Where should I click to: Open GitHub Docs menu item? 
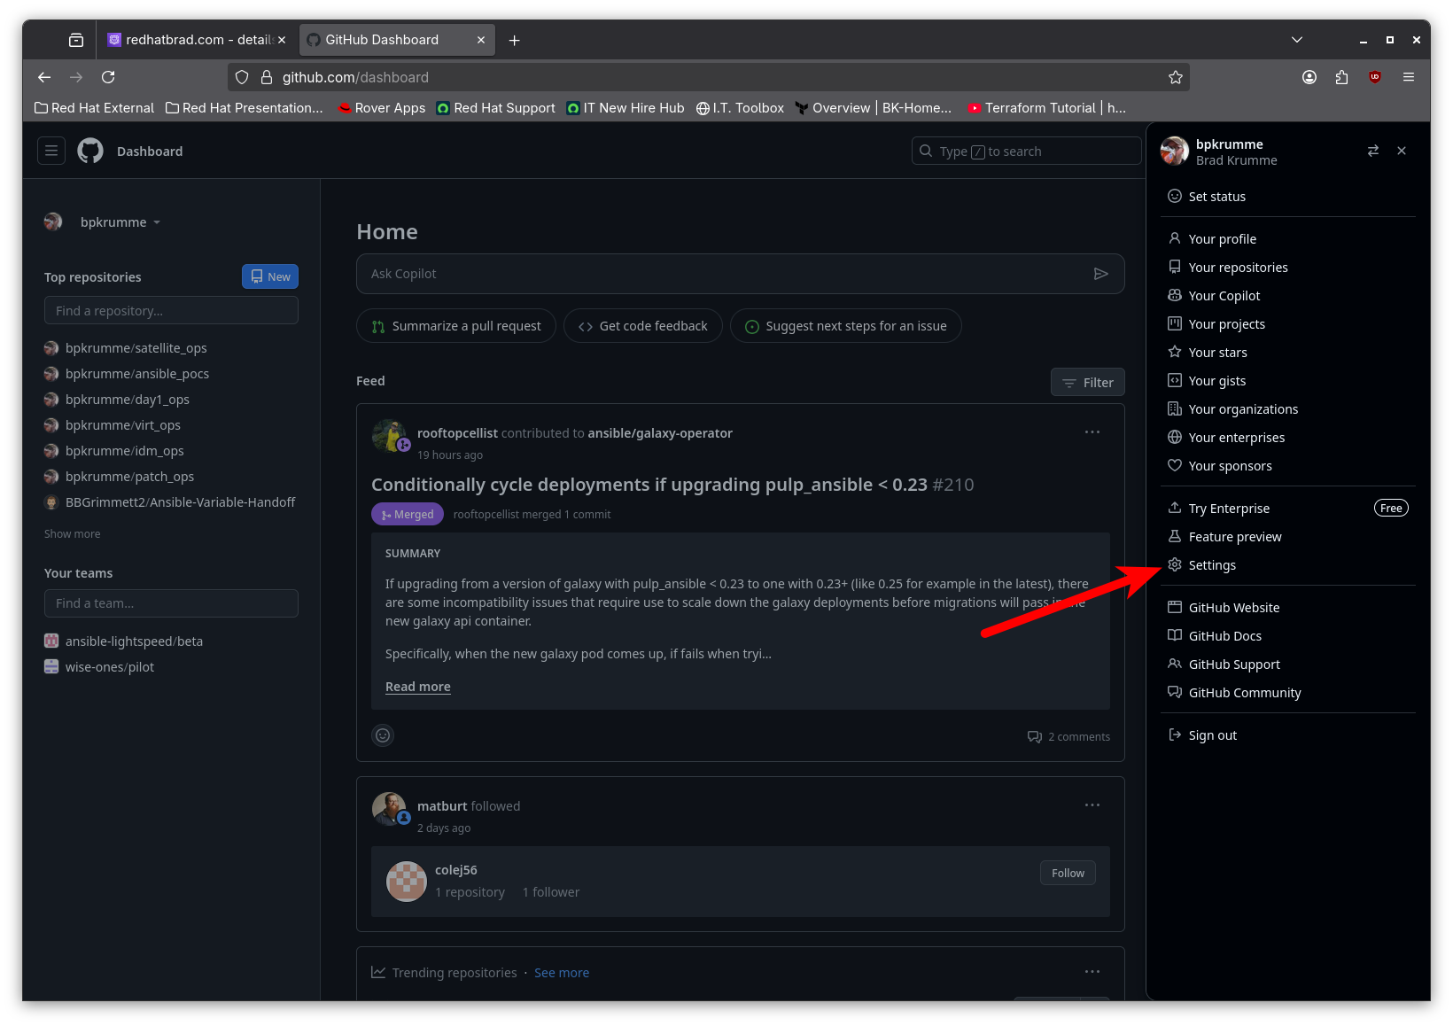tap(1288, 635)
